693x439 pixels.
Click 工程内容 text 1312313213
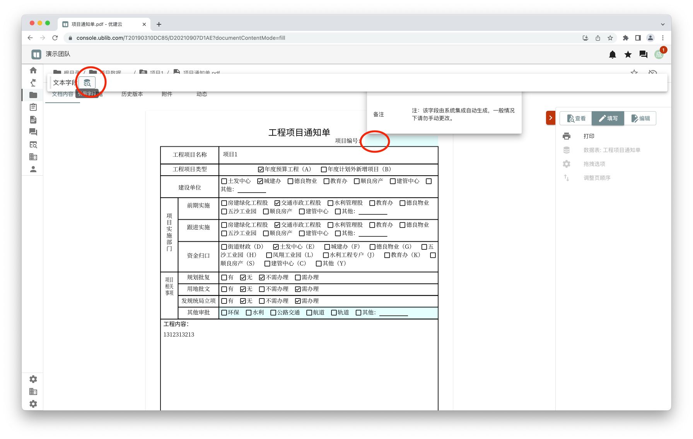point(179,335)
